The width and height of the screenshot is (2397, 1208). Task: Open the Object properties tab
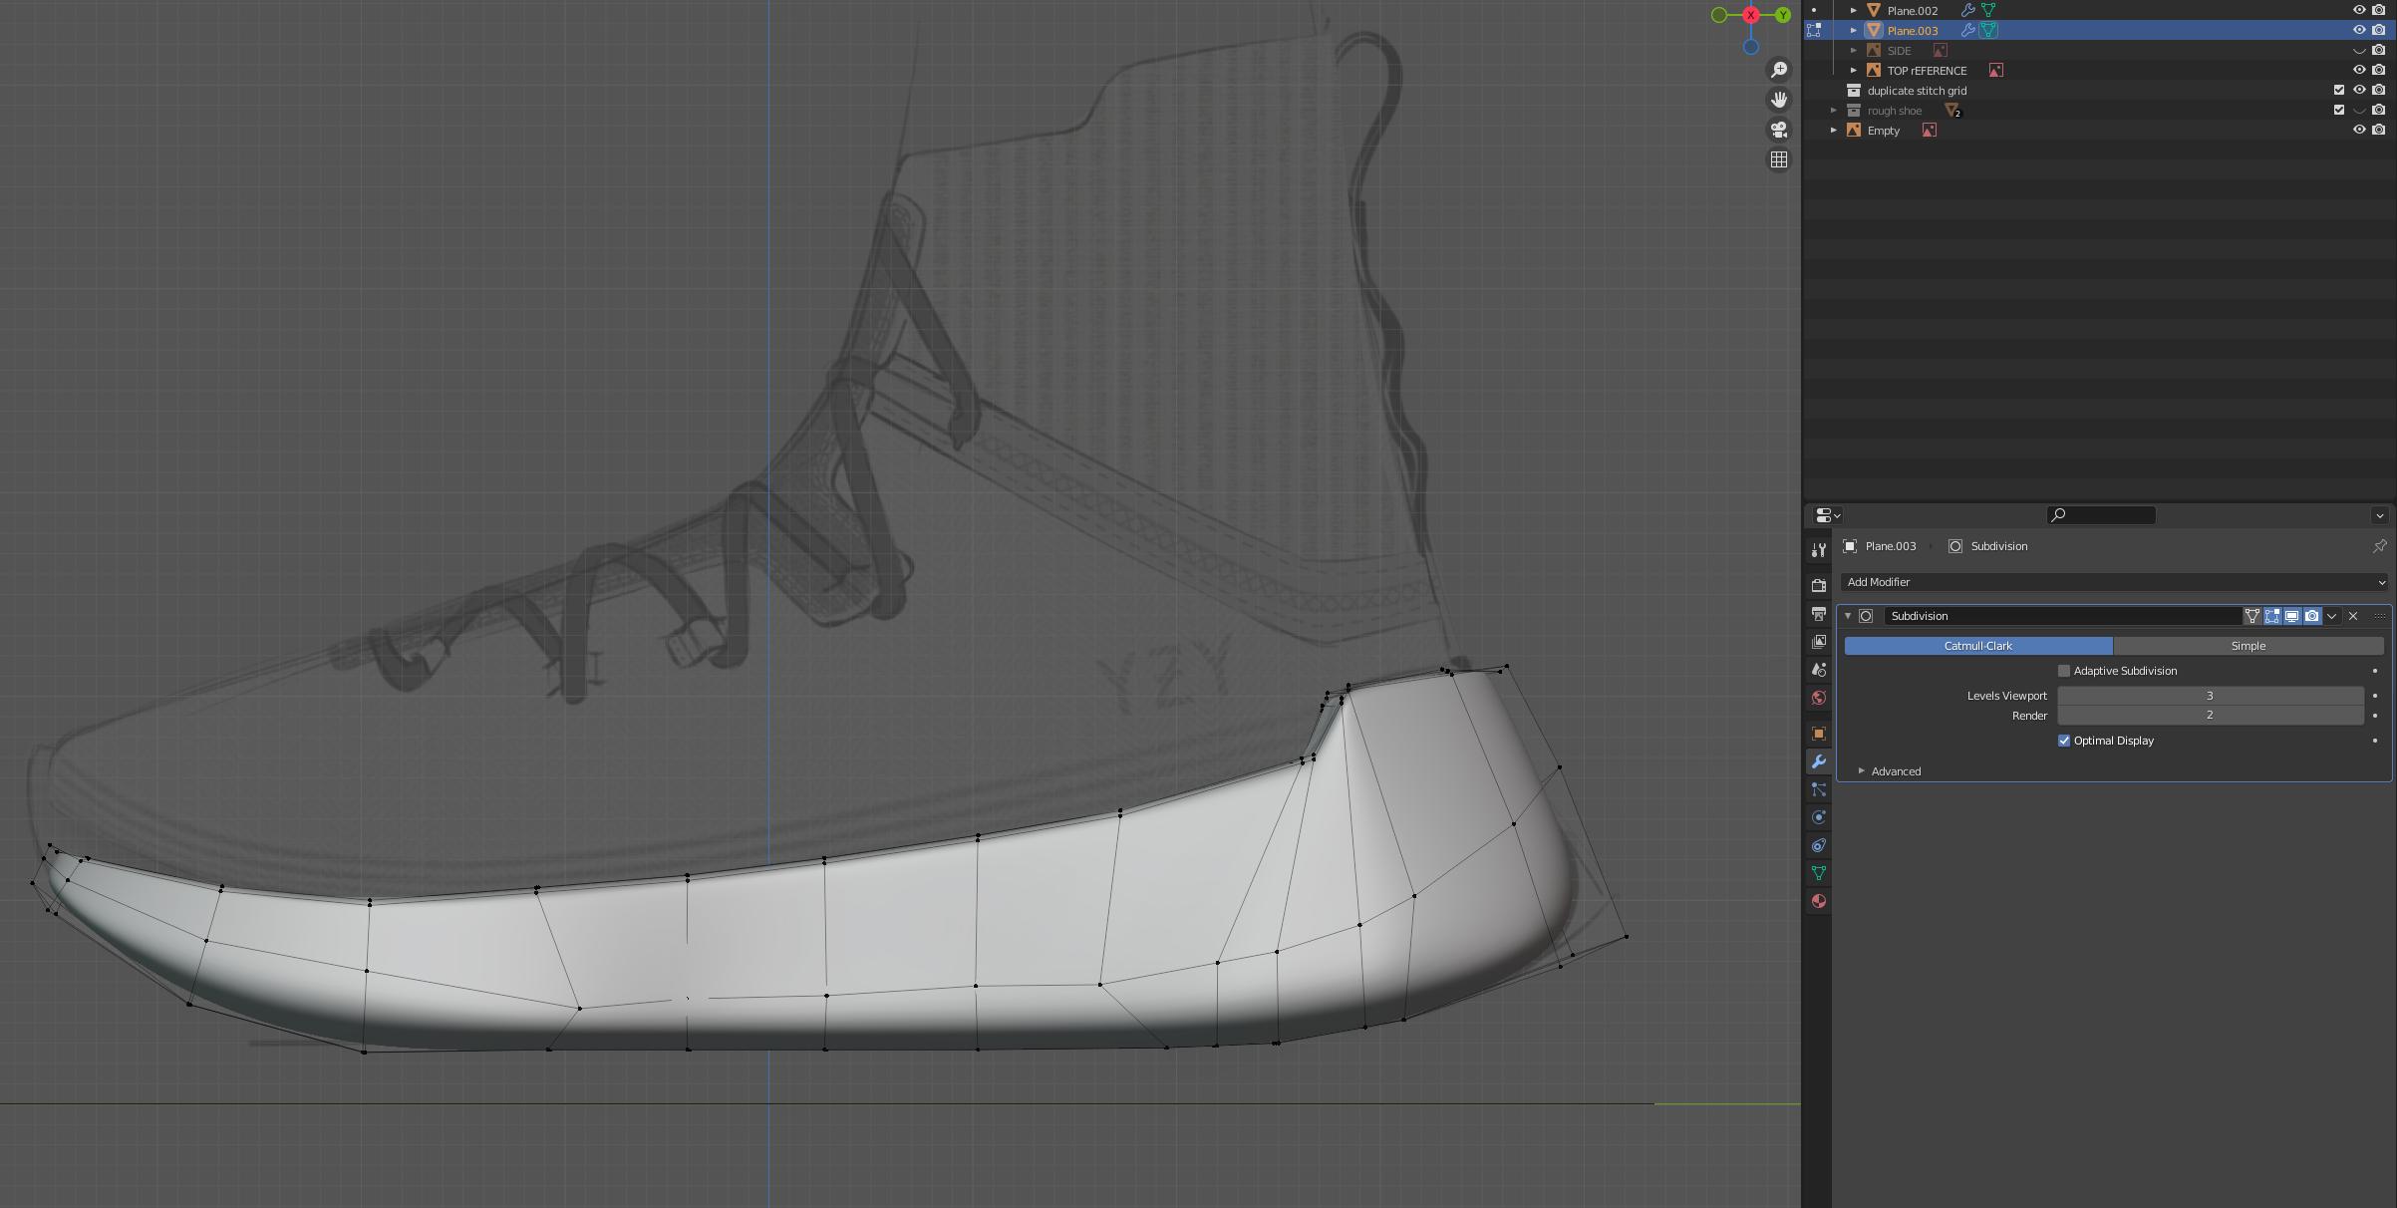1818,734
